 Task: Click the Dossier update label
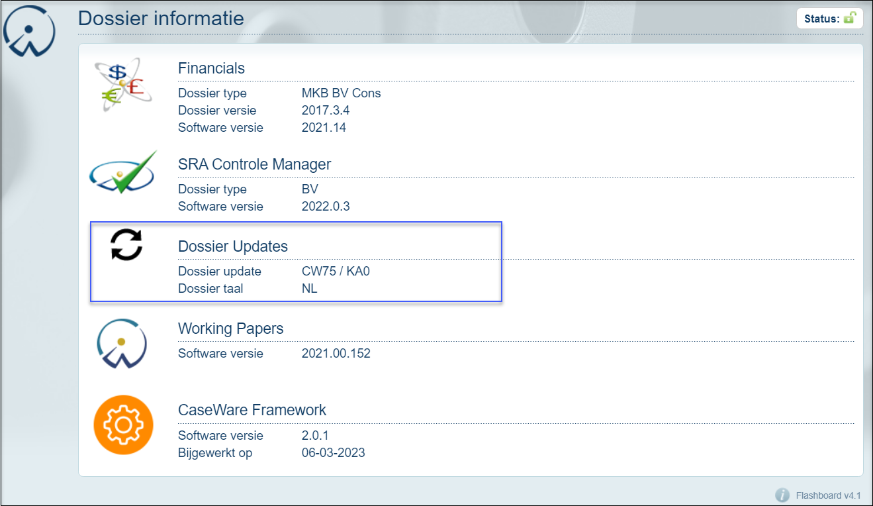pyautogui.click(x=220, y=272)
